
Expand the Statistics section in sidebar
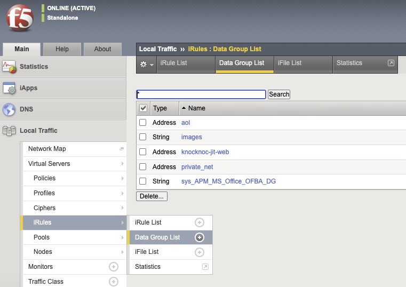(x=63, y=67)
